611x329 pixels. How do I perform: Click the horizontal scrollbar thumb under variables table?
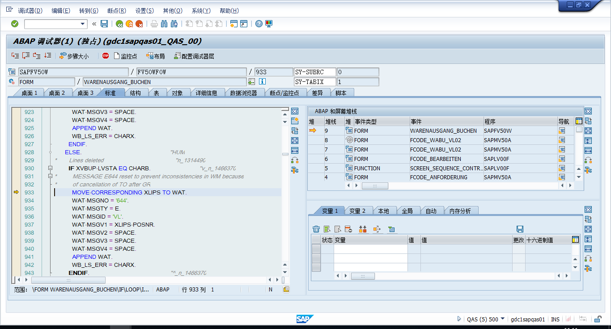pyautogui.click(x=363, y=276)
